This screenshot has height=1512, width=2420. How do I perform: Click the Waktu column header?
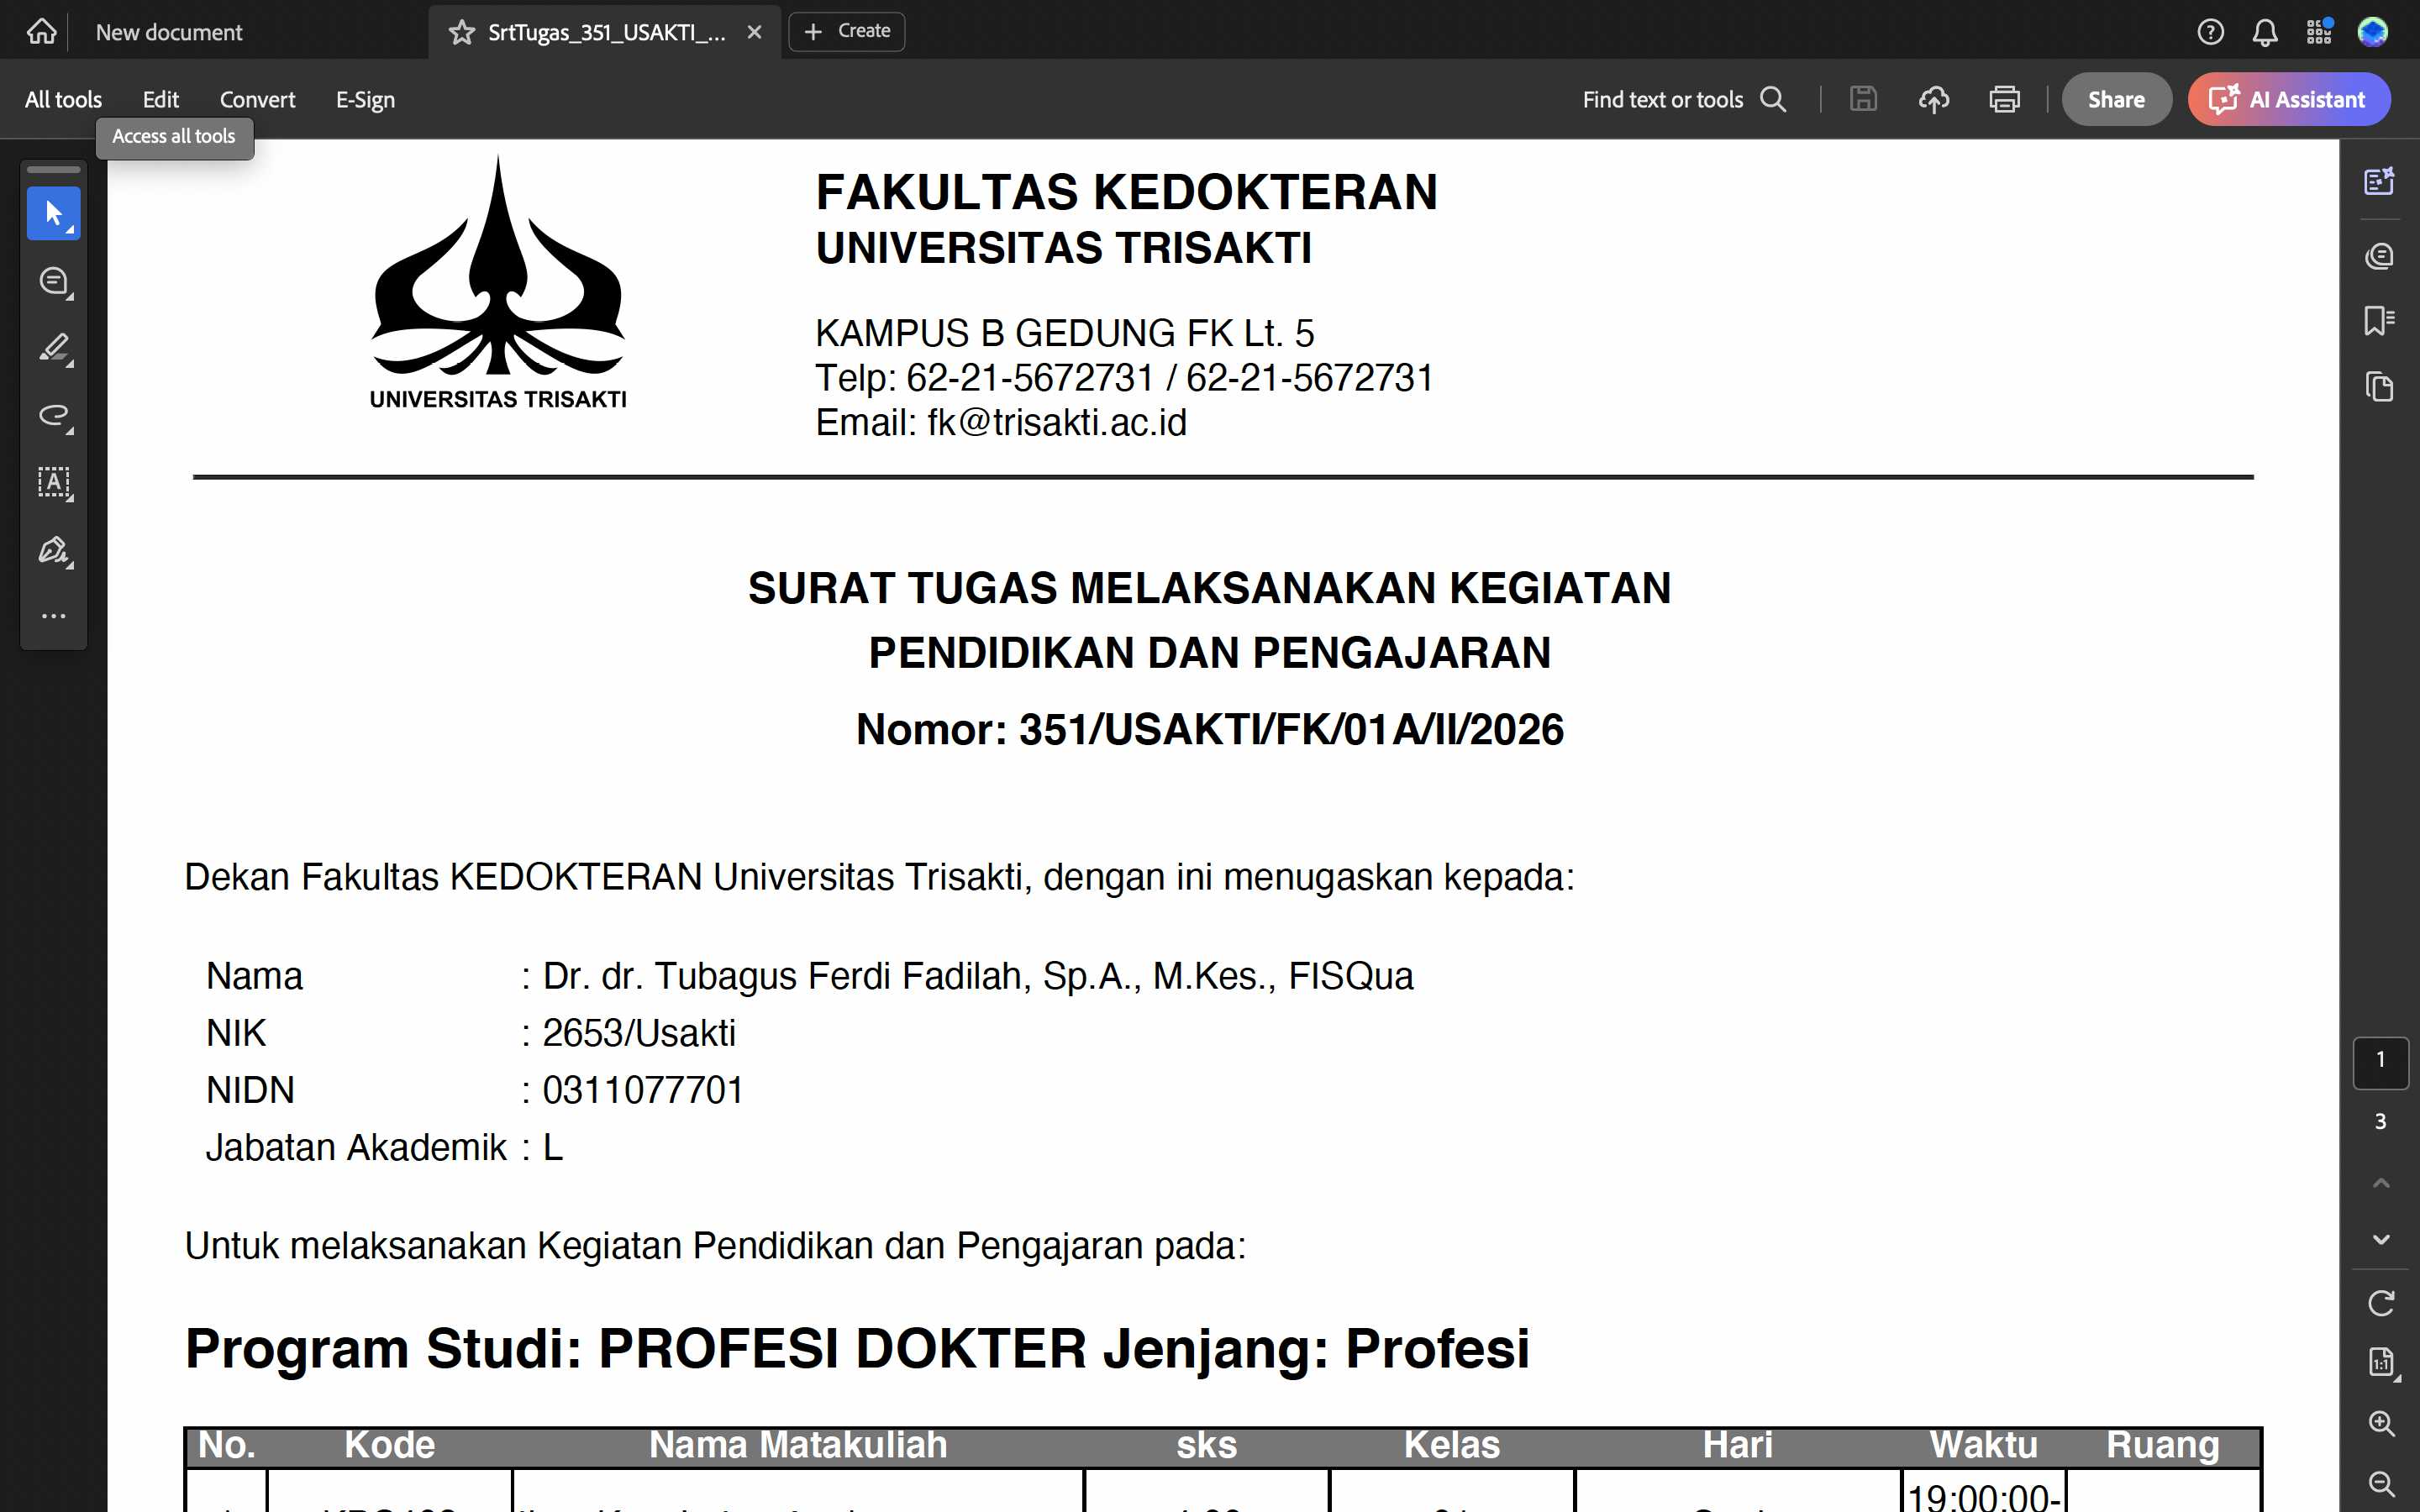(1983, 1445)
